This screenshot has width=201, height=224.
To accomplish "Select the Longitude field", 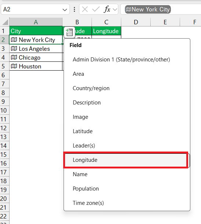I will [127, 160].
